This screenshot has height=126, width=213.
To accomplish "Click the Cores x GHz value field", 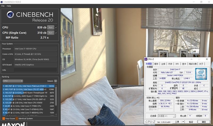I will pos(35,54).
